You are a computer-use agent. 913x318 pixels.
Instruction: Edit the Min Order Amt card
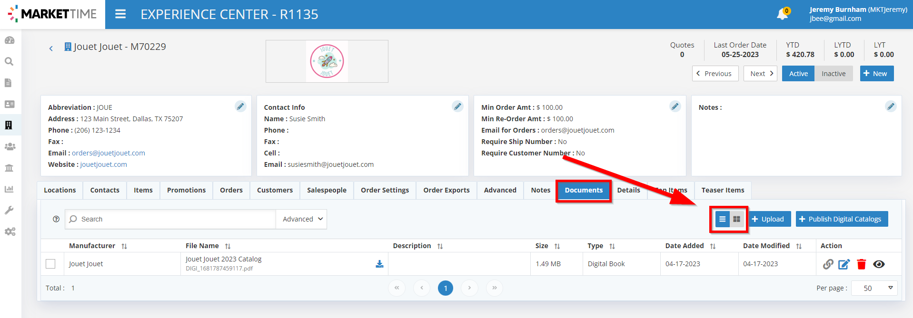pos(675,106)
